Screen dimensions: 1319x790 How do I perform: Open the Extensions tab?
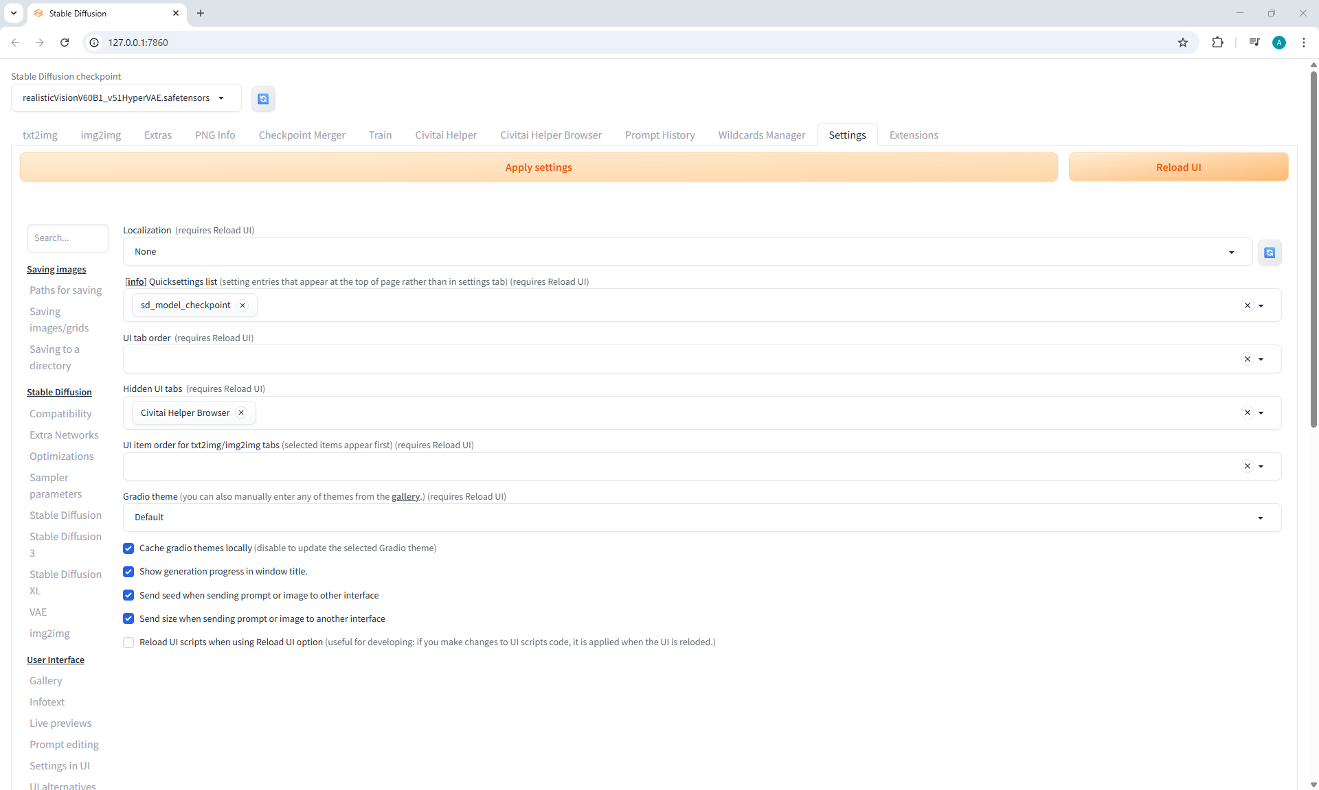click(913, 135)
